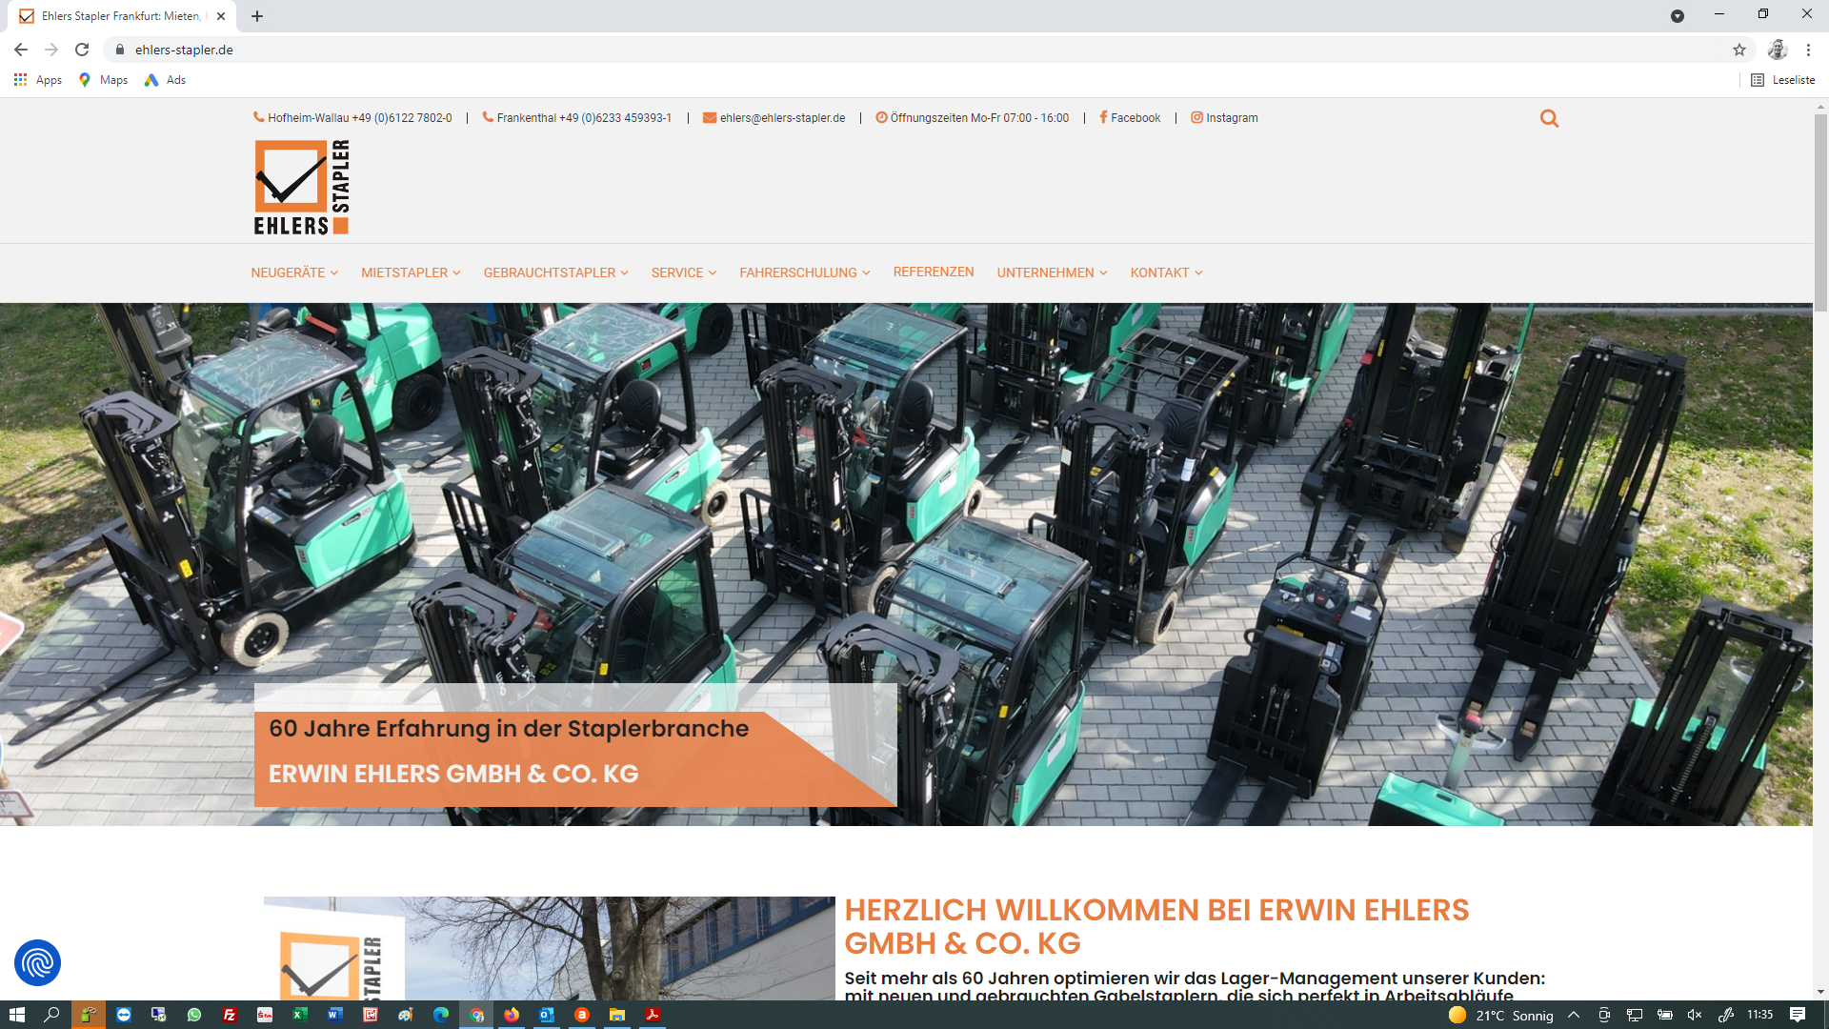Open the Chrome profile avatar

(x=1778, y=50)
